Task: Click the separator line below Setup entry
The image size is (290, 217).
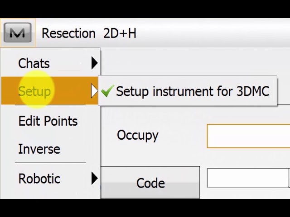Action: point(50,105)
